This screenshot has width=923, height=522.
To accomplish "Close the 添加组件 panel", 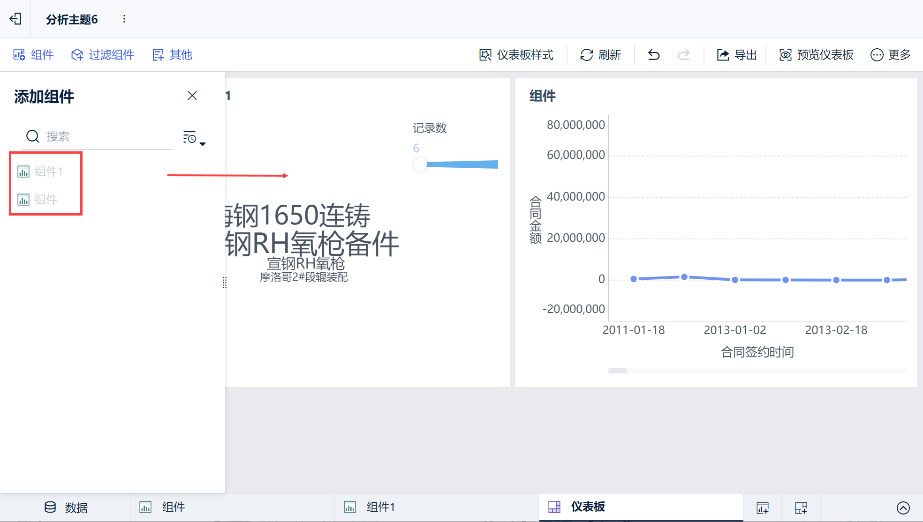I will pyautogui.click(x=192, y=96).
